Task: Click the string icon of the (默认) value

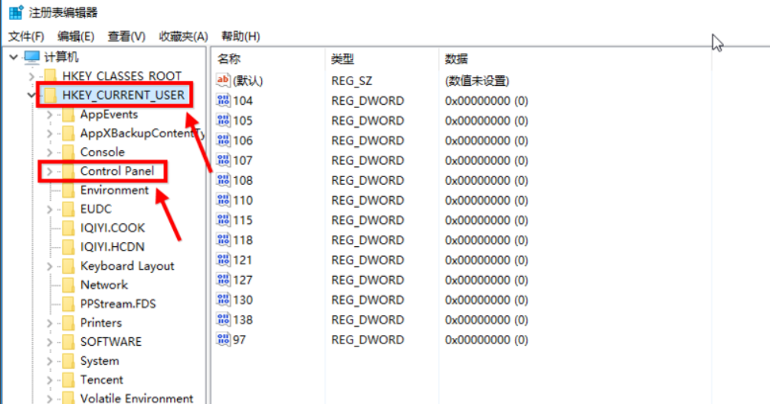Action: pyautogui.click(x=224, y=80)
